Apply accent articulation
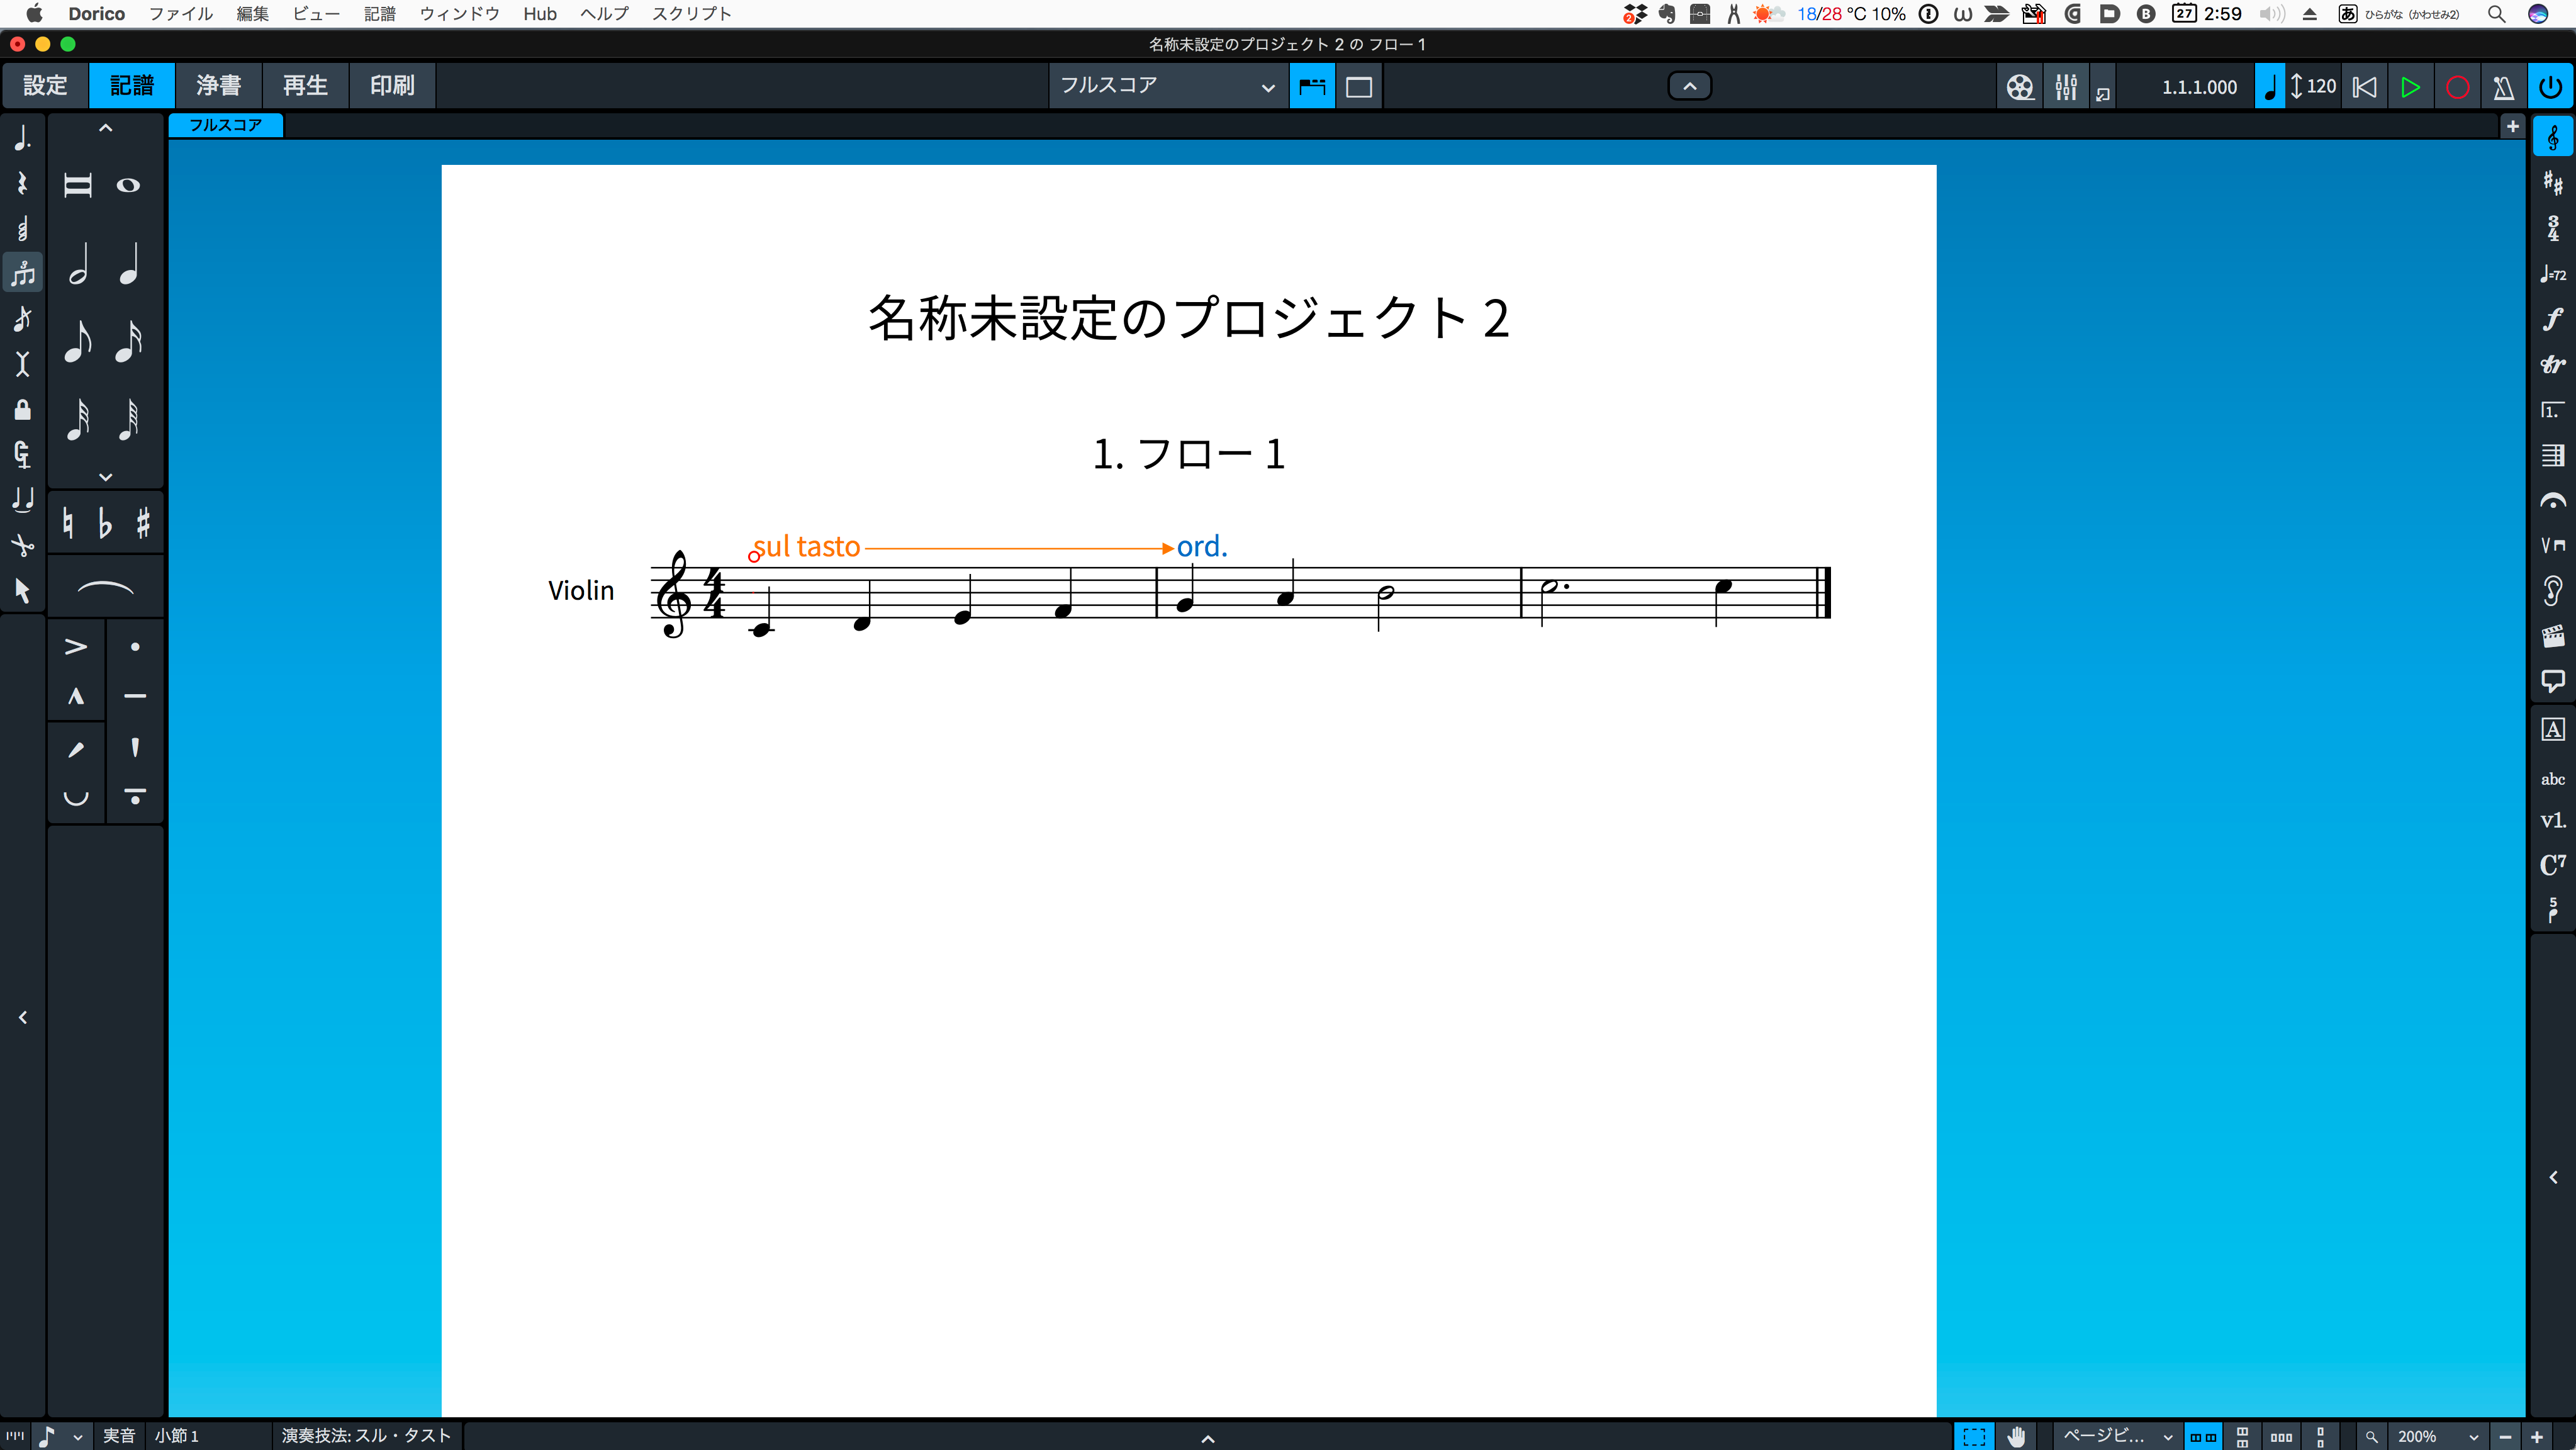 coord(76,647)
